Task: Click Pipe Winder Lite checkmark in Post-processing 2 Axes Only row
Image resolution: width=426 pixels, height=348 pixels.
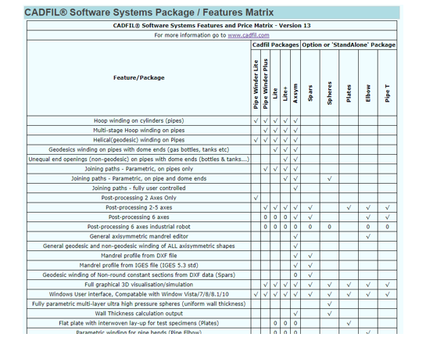Action: point(256,198)
